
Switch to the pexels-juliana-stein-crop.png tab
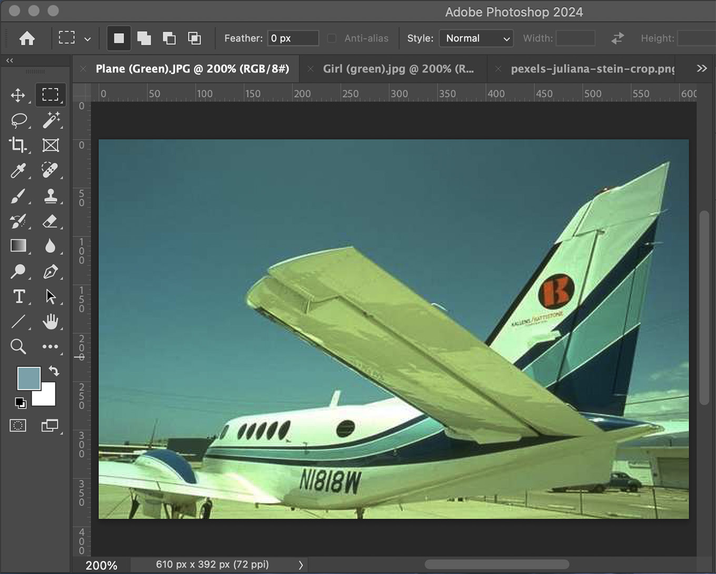592,69
